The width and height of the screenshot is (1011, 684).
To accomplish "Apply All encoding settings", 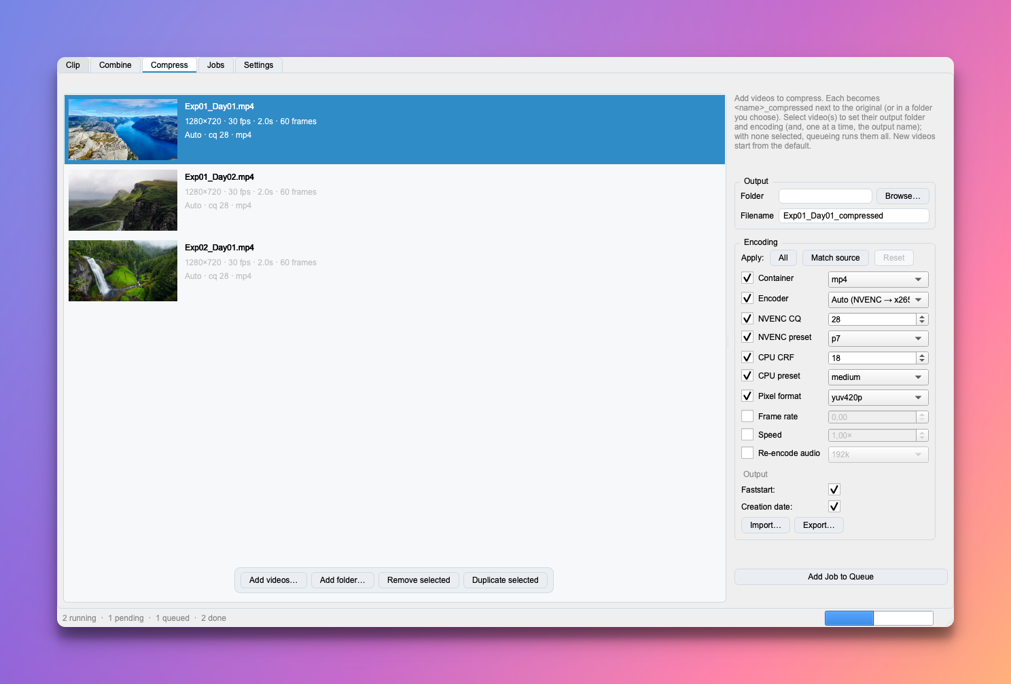I will (783, 258).
